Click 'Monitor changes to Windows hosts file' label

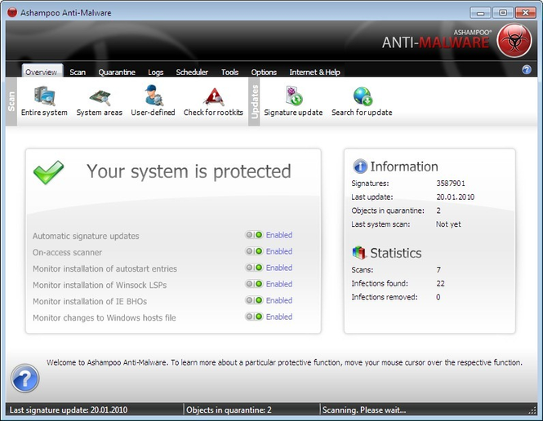pos(105,317)
